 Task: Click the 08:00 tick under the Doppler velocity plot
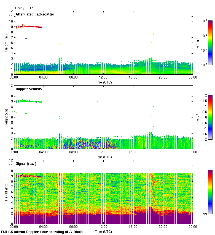coord(73,152)
